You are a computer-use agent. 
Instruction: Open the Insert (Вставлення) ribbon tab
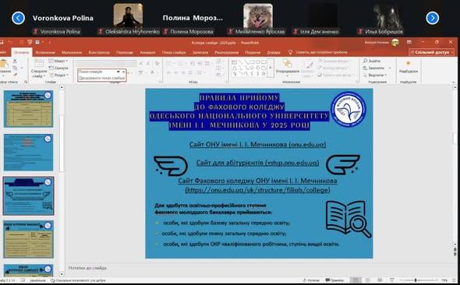[45, 52]
